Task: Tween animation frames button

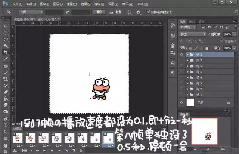Action: click(66, 151)
